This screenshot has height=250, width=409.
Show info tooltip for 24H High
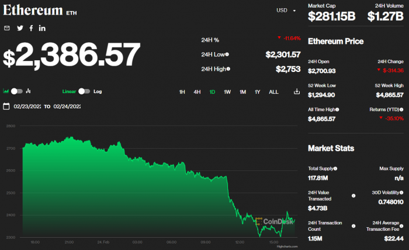(228, 69)
